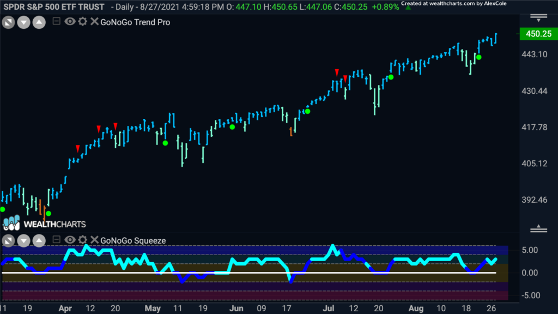The image size is (558, 314).
Task: Open settings gear for GoNoGo Trend Pro
Action: [83, 21]
